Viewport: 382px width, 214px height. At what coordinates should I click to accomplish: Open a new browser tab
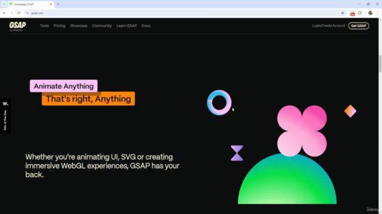click(58, 4)
